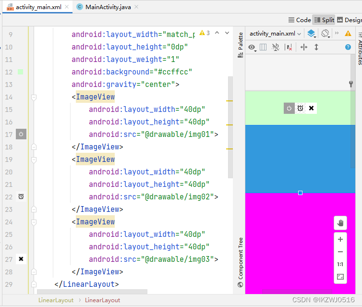This screenshot has height=307, width=362.
Task: Set preview zoom to 1:1
Action: pyautogui.click(x=340, y=264)
